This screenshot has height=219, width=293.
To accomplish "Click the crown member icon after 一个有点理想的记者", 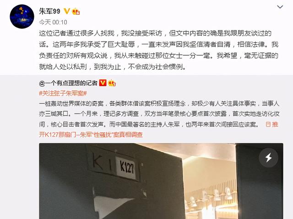I will [x=112, y=83].
